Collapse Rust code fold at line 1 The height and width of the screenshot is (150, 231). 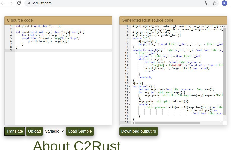pos(130,26)
